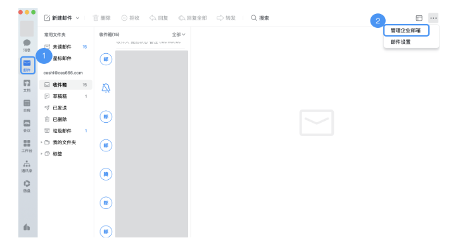This screenshot has width=458, height=252.
Task: Open the 草稿箱 folder
Action: click(66, 96)
